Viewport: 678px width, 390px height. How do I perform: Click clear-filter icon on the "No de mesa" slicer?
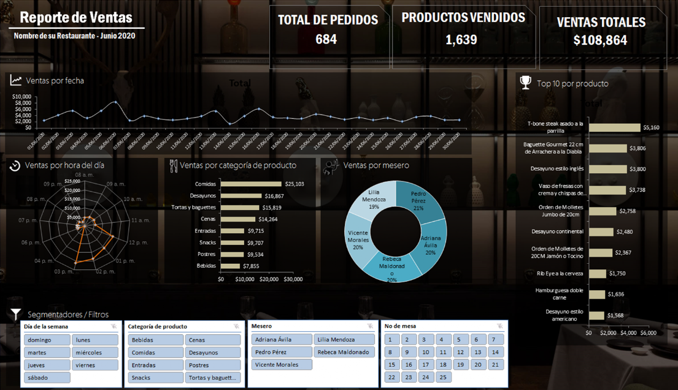click(498, 326)
